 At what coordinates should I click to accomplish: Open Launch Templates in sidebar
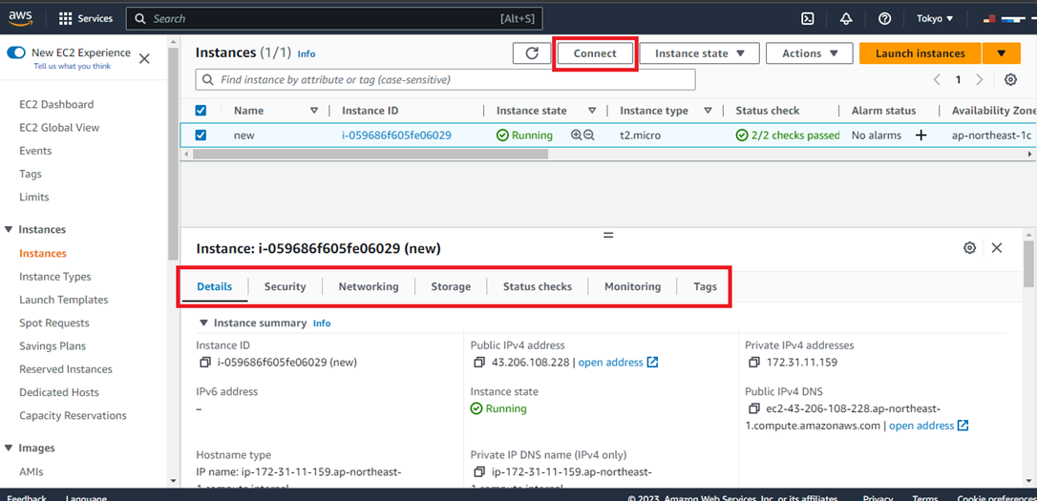tap(63, 300)
